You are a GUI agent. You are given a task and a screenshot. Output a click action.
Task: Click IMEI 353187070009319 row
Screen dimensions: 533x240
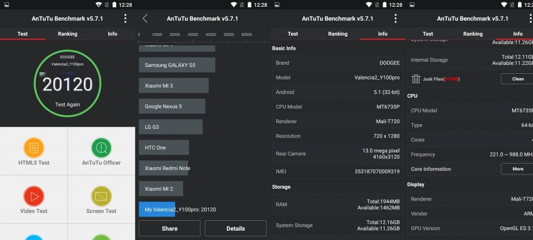point(338,171)
